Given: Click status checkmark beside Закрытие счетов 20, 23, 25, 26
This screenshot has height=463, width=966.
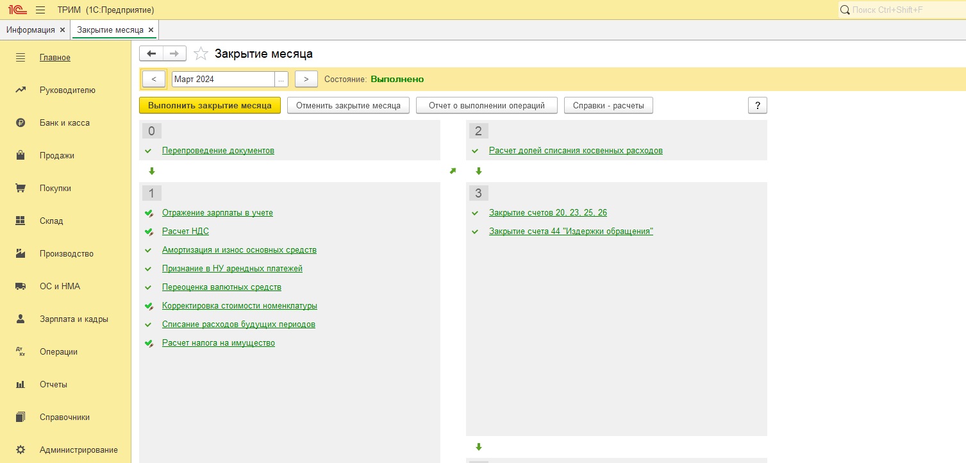Looking at the screenshot, I should click(x=475, y=213).
